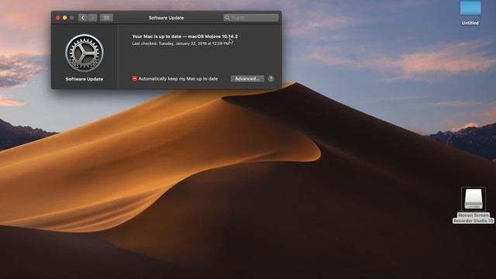Click the magnifying glass search icon
Image resolution: width=496 pixels, height=279 pixels.
227,18
